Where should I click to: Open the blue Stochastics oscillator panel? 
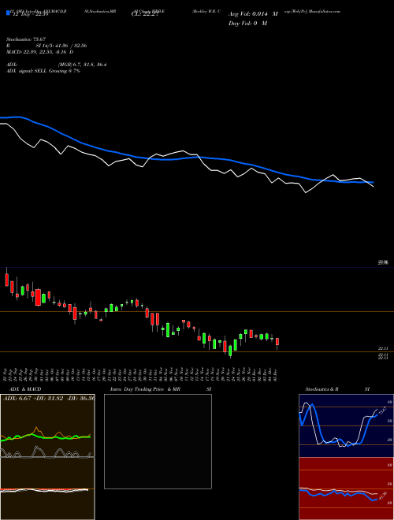[346, 425]
